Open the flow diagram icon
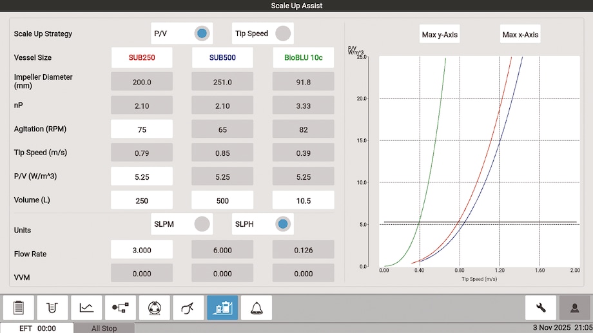This screenshot has height=333, width=593. pos(121,308)
